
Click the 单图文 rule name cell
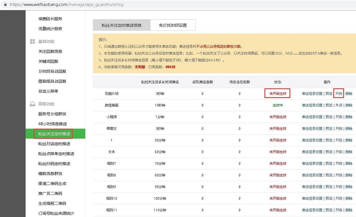click(111, 128)
